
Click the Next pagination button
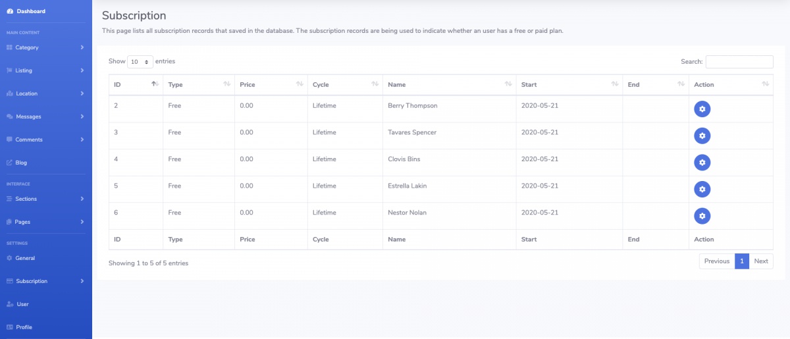[761, 261]
